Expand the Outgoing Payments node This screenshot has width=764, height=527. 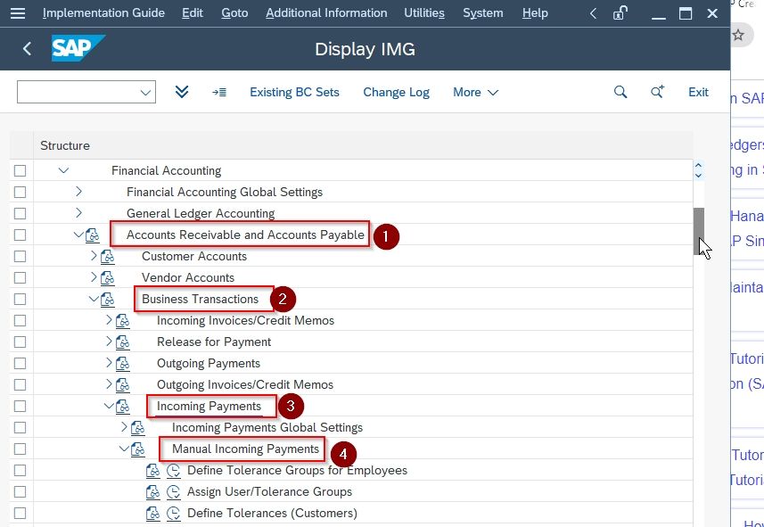pyautogui.click(x=109, y=363)
